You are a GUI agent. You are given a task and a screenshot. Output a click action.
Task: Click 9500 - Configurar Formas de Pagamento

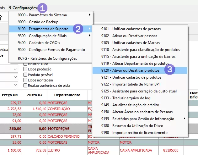coord(51,49)
